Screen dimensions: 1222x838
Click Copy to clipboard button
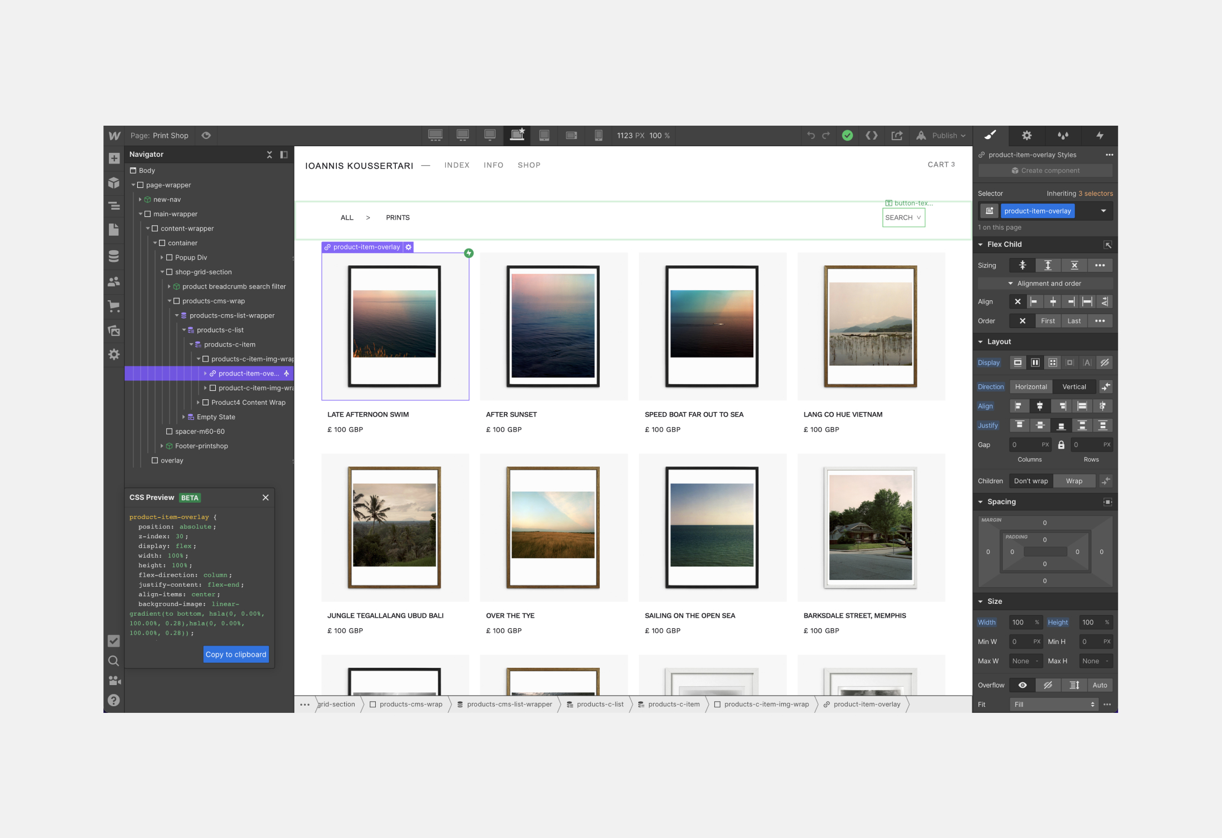(236, 654)
